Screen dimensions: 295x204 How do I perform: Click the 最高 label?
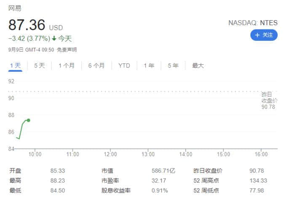[15, 180]
